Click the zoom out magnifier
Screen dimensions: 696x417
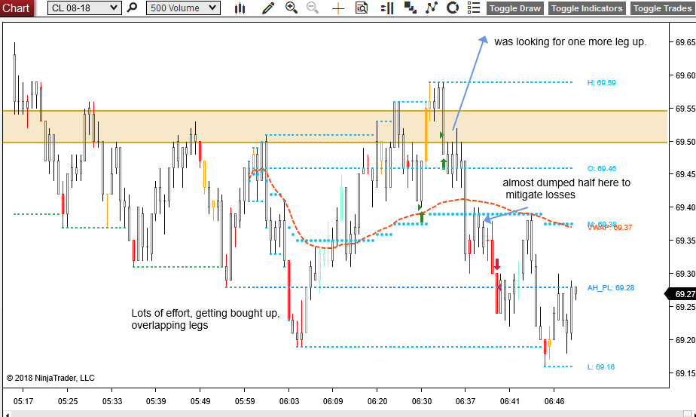click(x=313, y=8)
